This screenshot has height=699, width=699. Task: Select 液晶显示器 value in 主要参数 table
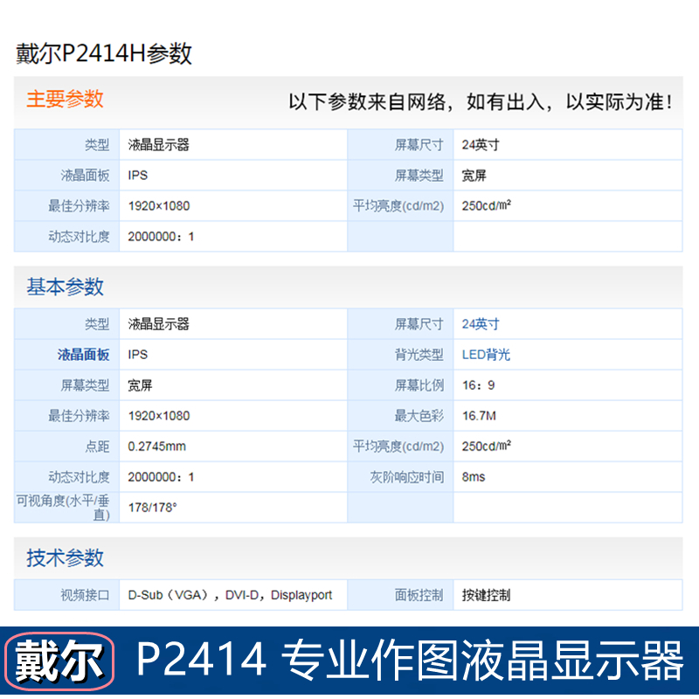pyautogui.click(x=159, y=145)
